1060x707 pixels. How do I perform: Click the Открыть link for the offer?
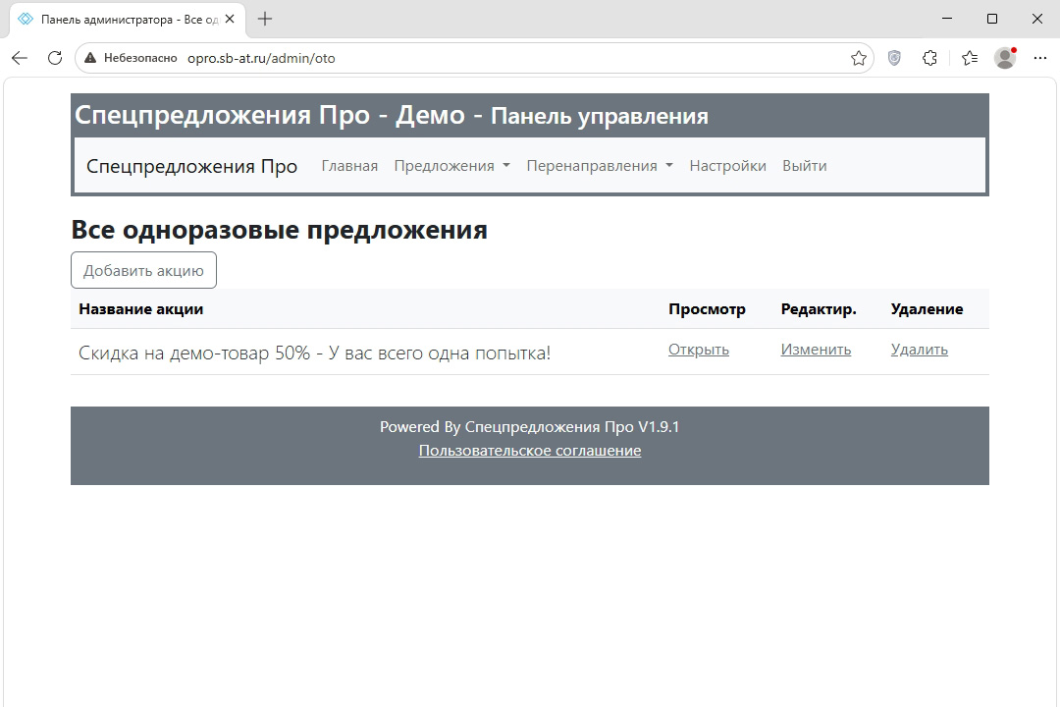[x=699, y=350]
